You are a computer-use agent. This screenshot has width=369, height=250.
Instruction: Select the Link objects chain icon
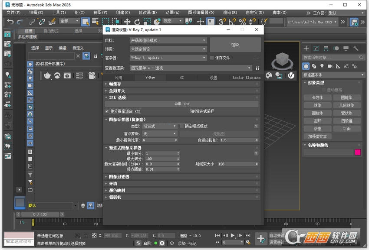tap(32, 22)
